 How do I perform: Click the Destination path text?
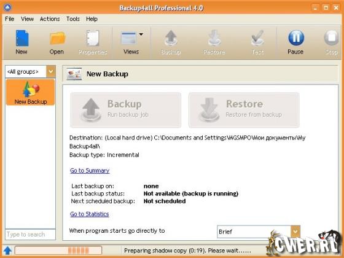187,142
